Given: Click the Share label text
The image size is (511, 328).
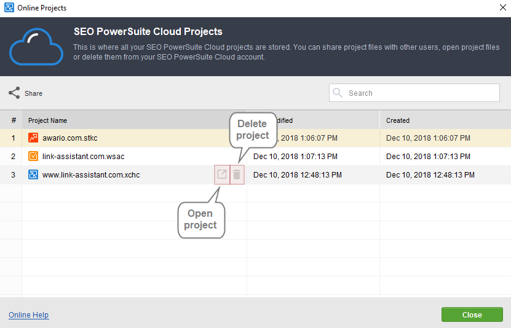Looking at the screenshot, I should click(34, 93).
